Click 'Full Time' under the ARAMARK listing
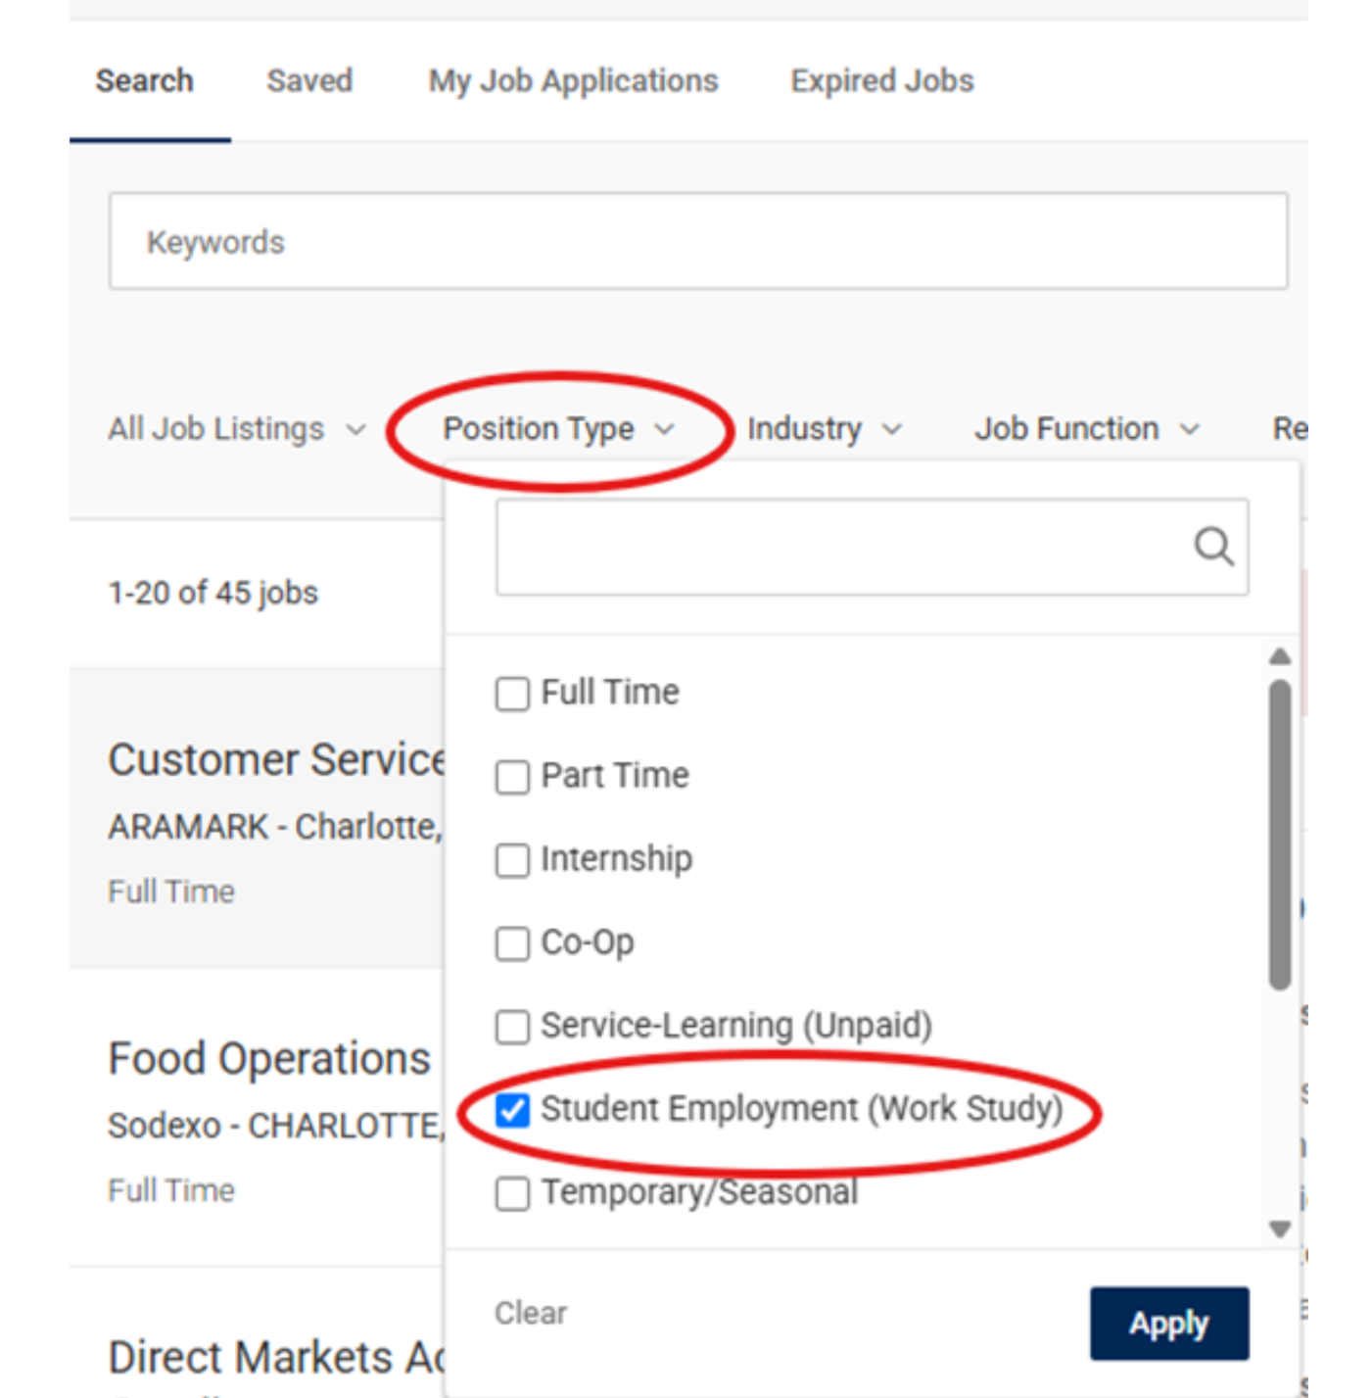The width and height of the screenshot is (1372, 1398). 171,892
